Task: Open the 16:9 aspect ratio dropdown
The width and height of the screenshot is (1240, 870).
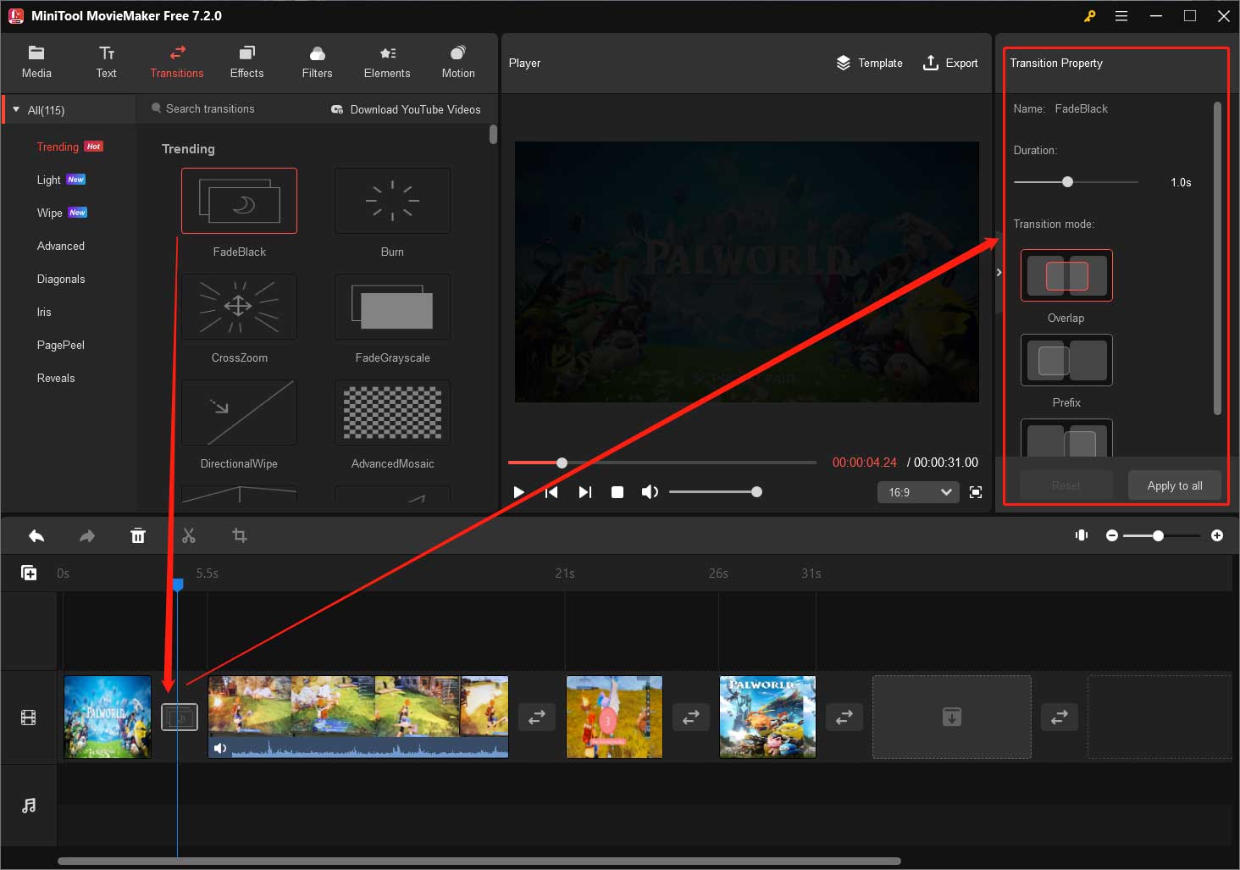Action: (919, 492)
